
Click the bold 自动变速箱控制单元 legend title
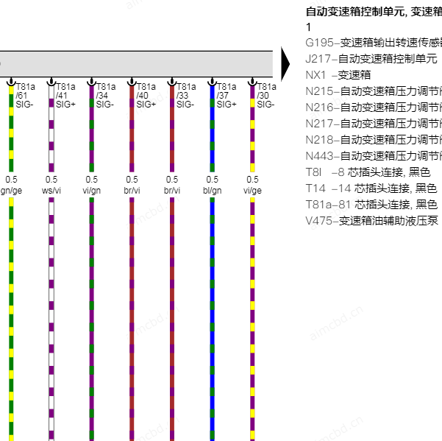(x=374, y=12)
